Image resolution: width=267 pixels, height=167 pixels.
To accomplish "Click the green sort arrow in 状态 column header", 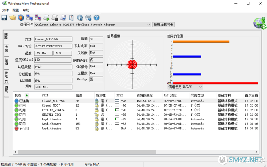I will click(x=27, y=95).
